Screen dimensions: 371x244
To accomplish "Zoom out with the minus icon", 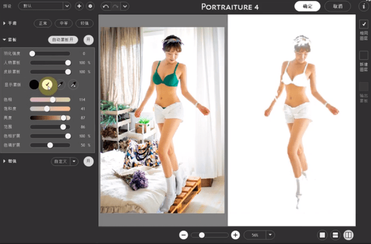I will [184, 235].
